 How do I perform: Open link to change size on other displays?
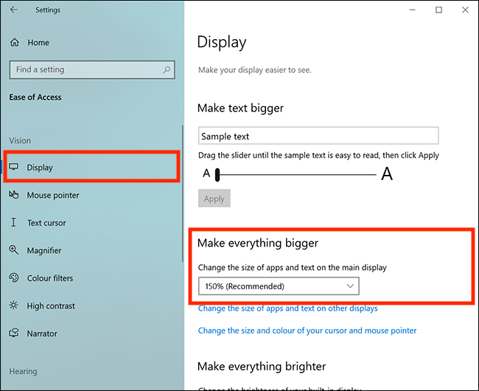[287, 308]
